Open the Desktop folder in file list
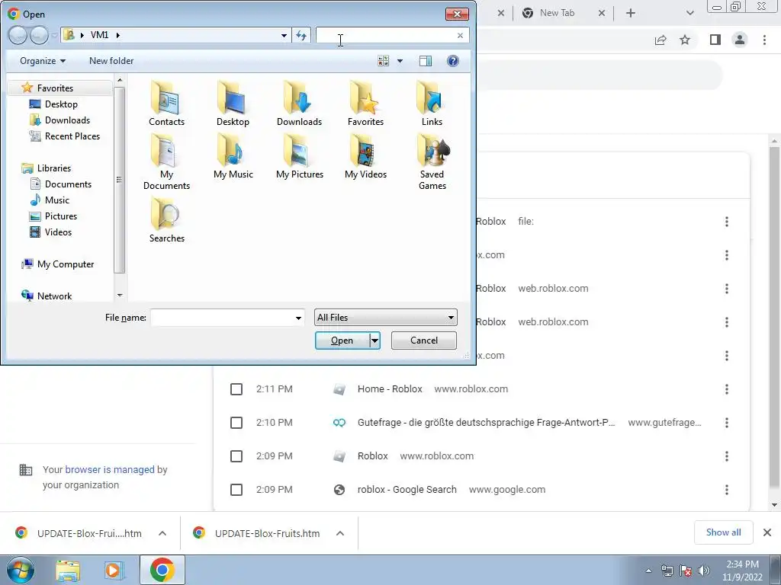This screenshot has height=585, width=781. pyautogui.click(x=233, y=103)
